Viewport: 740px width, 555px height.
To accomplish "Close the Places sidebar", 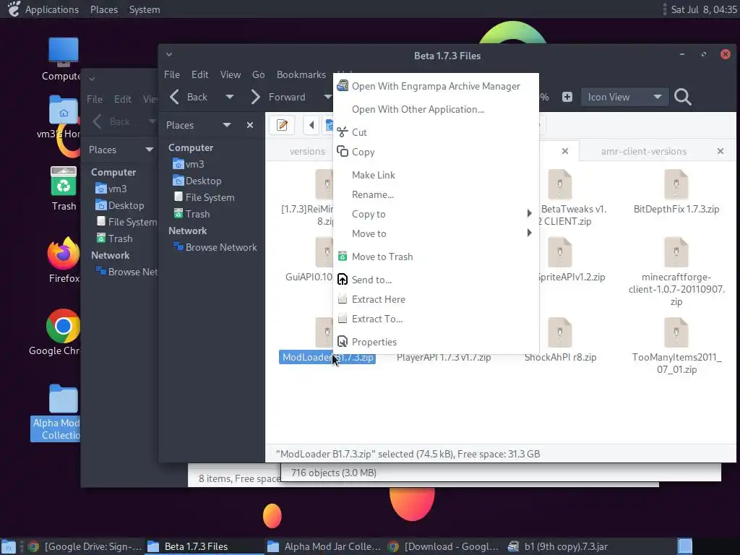I will tap(249, 125).
